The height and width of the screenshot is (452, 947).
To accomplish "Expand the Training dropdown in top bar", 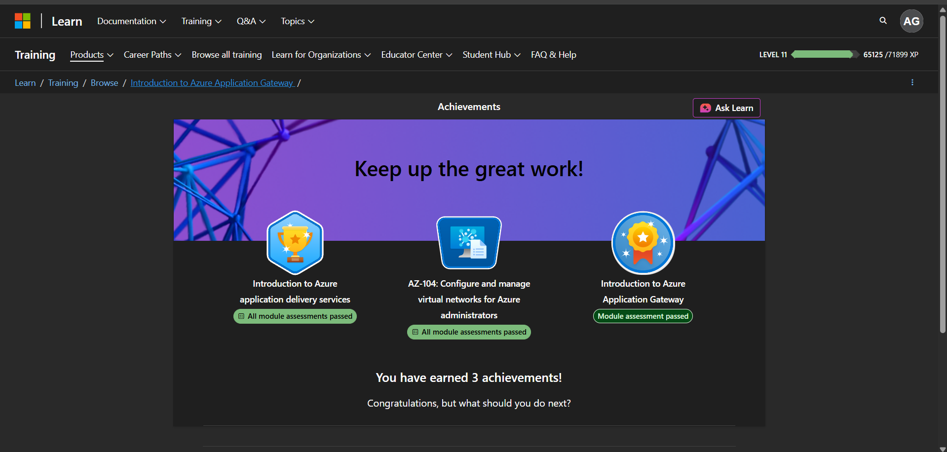I will [x=201, y=21].
